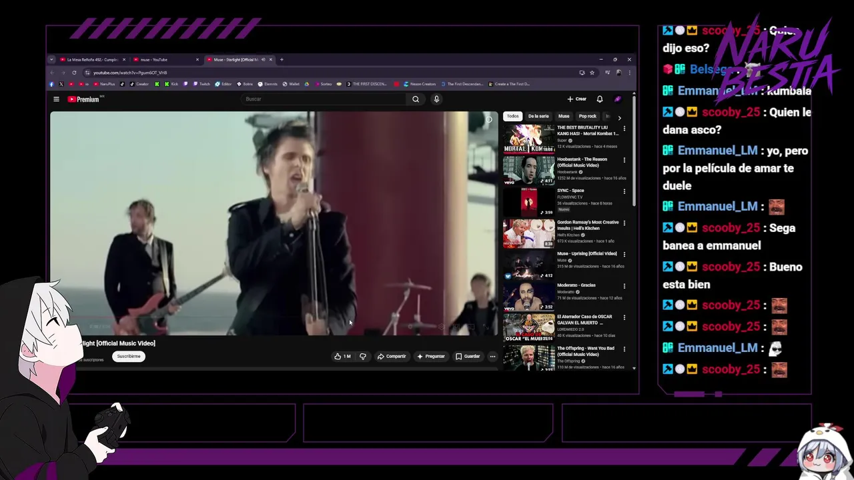
Task: Click the Crear button
Action: pos(577,99)
